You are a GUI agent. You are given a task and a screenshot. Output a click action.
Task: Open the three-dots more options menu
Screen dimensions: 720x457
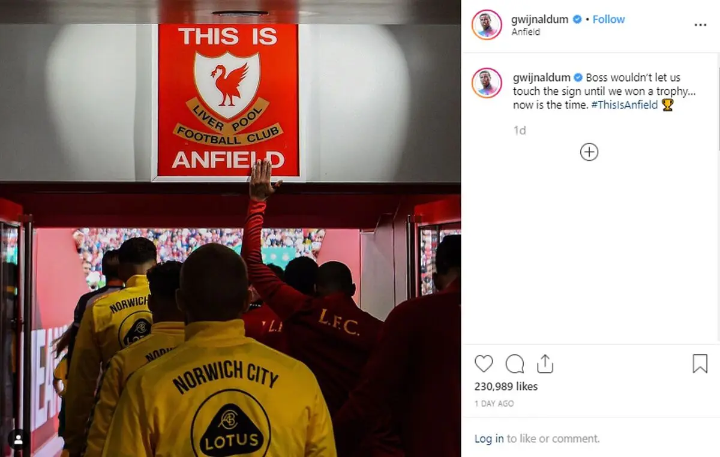(700, 25)
